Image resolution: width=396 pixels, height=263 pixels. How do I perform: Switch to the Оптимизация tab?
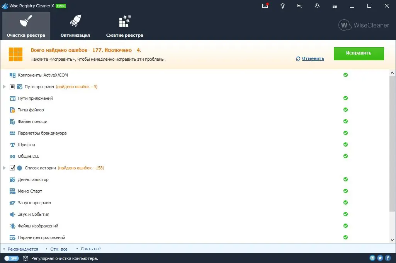click(75, 26)
